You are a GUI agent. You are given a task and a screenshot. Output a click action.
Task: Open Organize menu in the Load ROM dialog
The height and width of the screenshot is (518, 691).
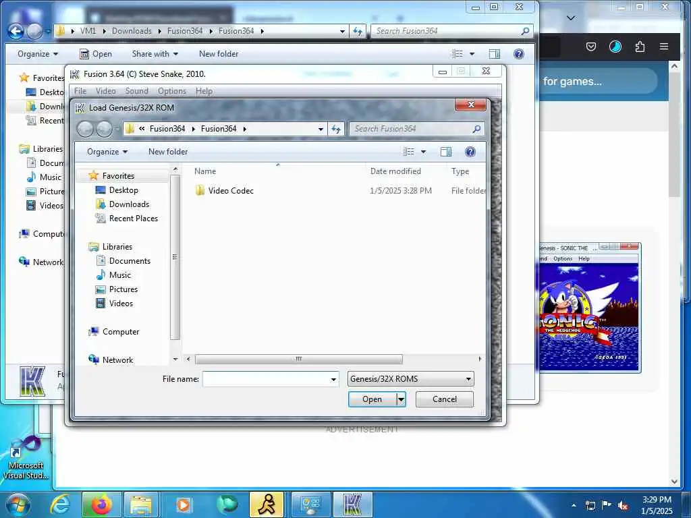[107, 152]
